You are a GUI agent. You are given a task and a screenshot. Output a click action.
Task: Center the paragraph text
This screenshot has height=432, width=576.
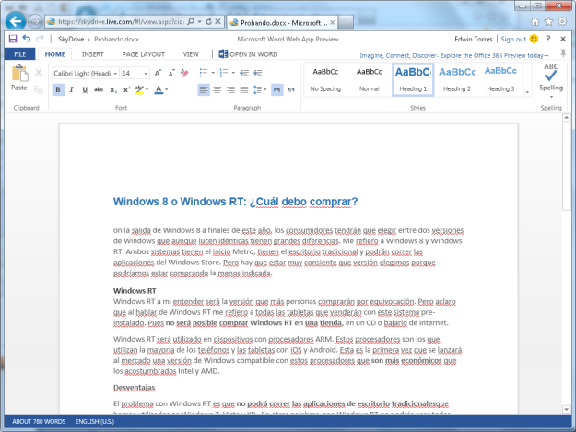pyautogui.click(x=217, y=90)
